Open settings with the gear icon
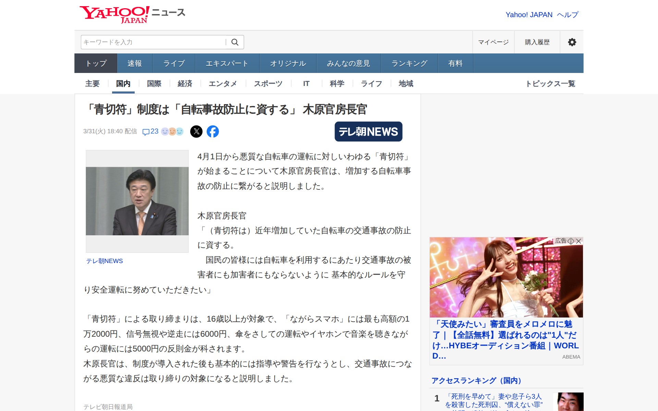658x411 pixels. (572, 42)
